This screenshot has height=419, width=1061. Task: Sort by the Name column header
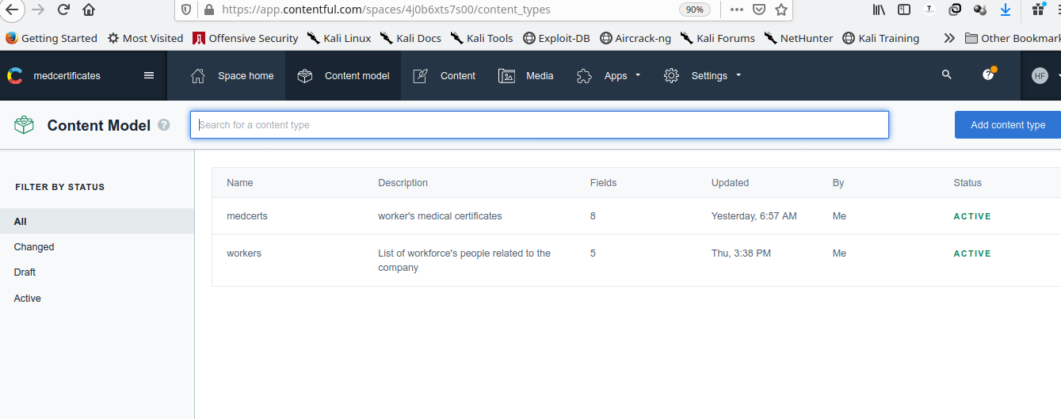[240, 183]
